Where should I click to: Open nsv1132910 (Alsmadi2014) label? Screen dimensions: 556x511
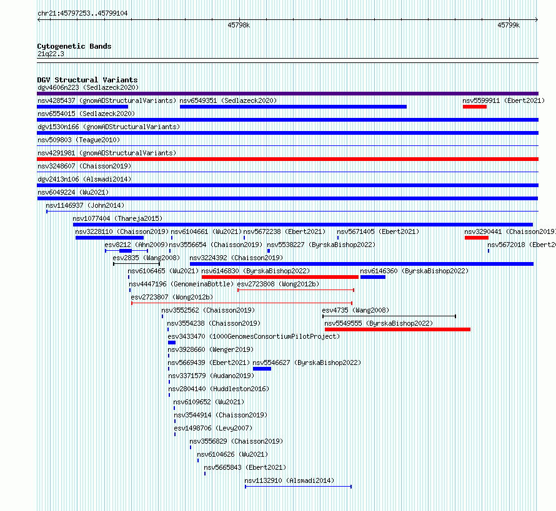click(x=289, y=480)
